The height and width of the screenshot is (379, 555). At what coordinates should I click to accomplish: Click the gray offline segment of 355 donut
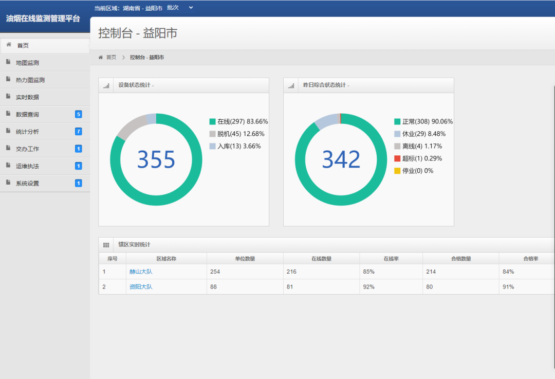pyautogui.click(x=131, y=126)
